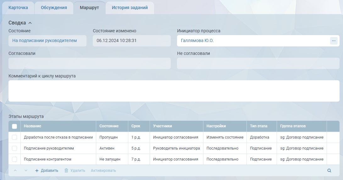343x180 pixels.
Task: Go to the Обсуждения tab
Action: (54, 8)
